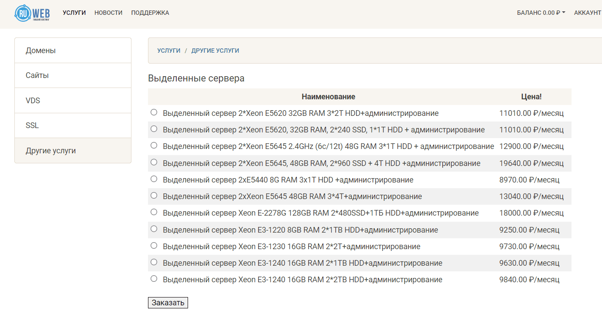
Task: Click the УСЛУГИ breadcrumb link
Action: tap(169, 50)
